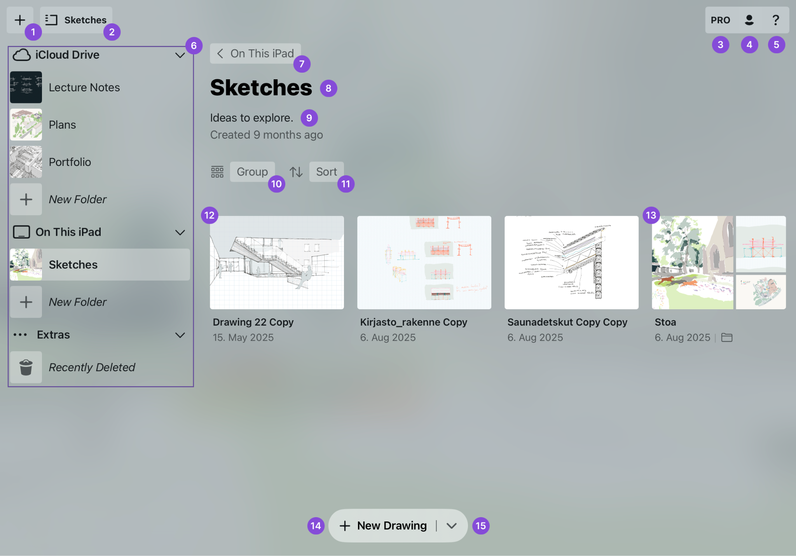Go back to On This iPad
This screenshot has width=796, height=556.
tap(255, 54)
